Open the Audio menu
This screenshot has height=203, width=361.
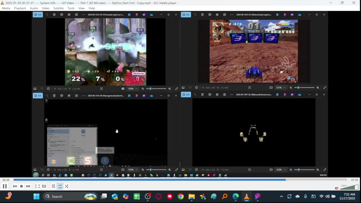click(x=34, y=8)
